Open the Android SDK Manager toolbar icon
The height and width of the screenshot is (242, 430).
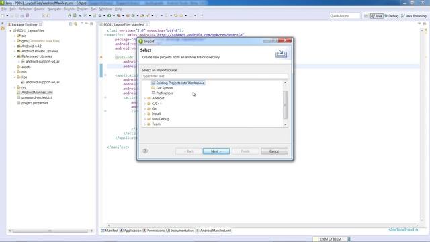point(69,16)
